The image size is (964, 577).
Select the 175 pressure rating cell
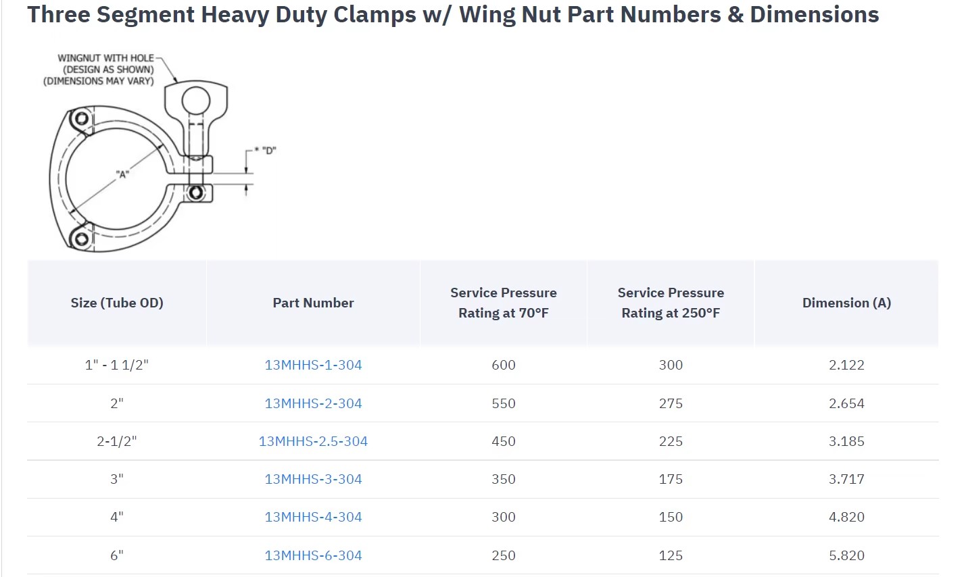671,479
